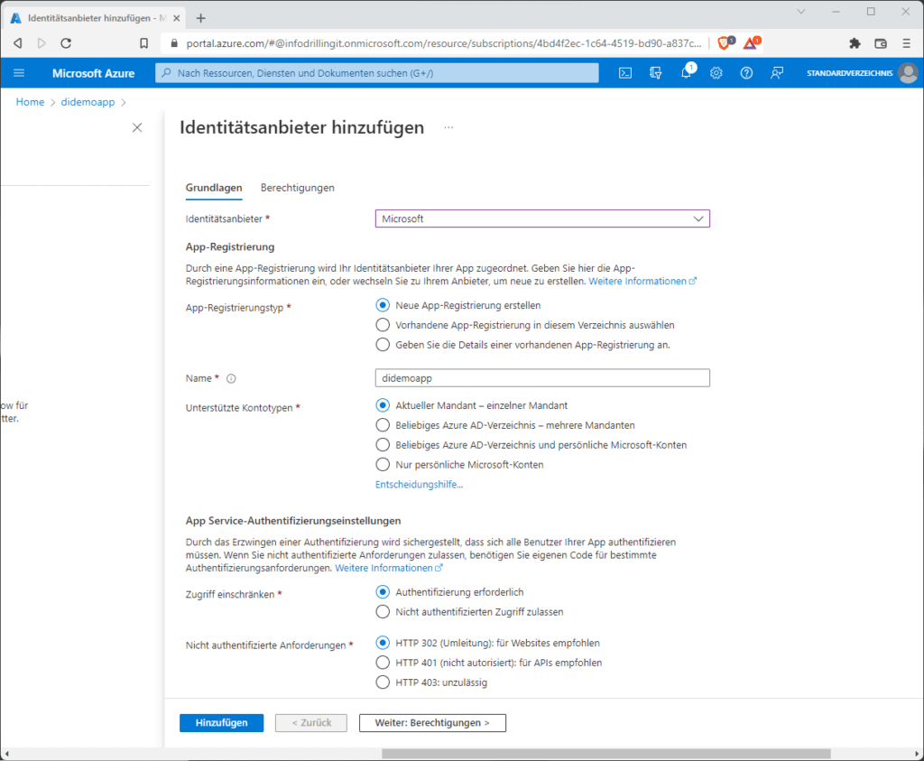Open the Entscheidungshilfe link

tap(419, 485)
